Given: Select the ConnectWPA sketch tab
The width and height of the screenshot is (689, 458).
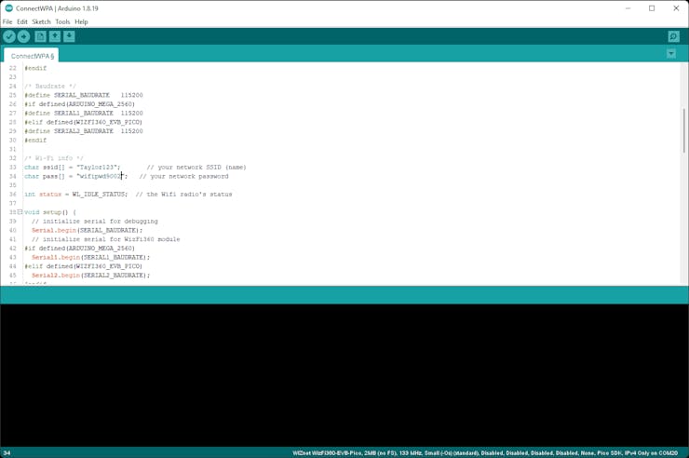Looking at the screenshot, I should click(32, 56).
